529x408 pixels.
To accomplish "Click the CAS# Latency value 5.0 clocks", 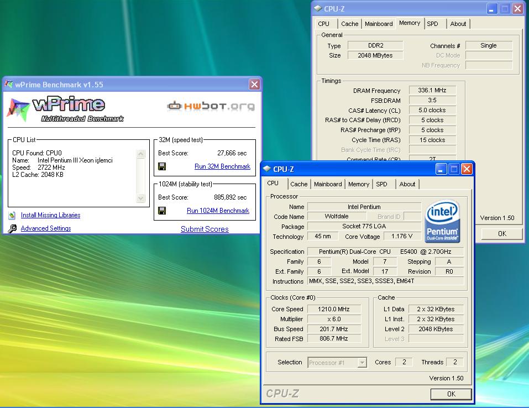I will tap(432, 110).
